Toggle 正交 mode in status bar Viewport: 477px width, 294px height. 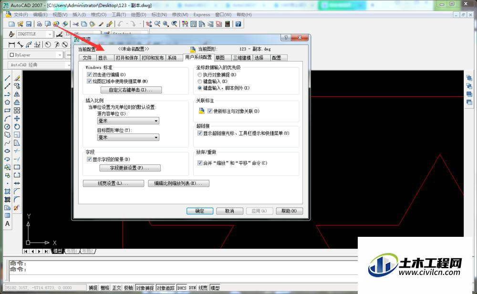click(116, 288)
